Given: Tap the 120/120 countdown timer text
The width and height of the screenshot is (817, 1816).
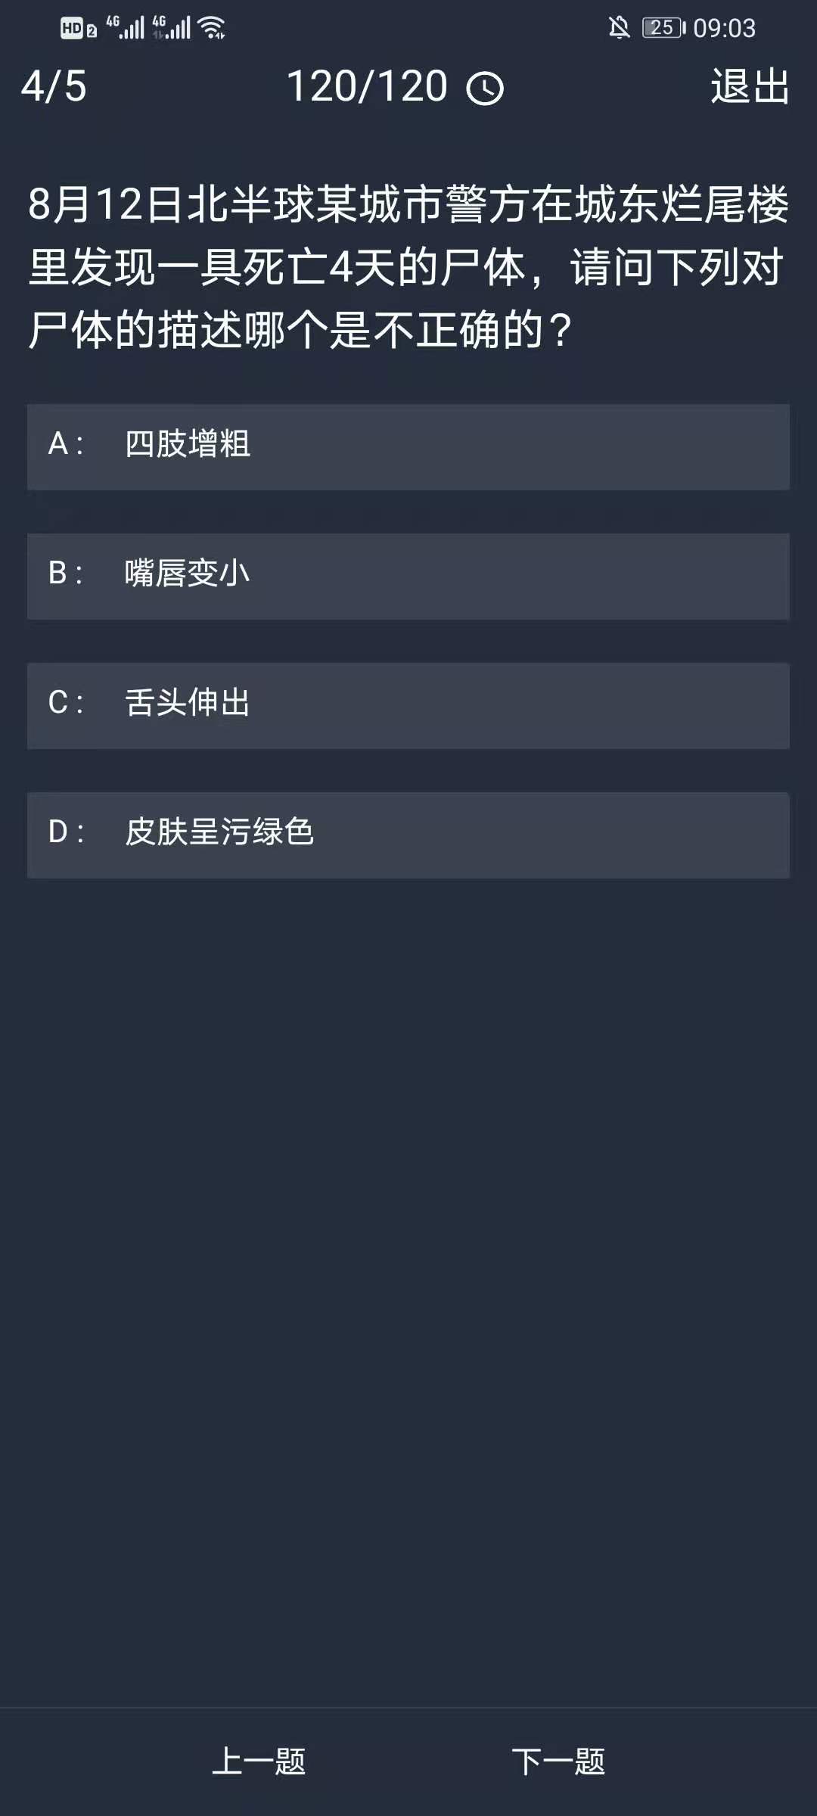Looking at the screenshot, I should click(x=368, y=86).
